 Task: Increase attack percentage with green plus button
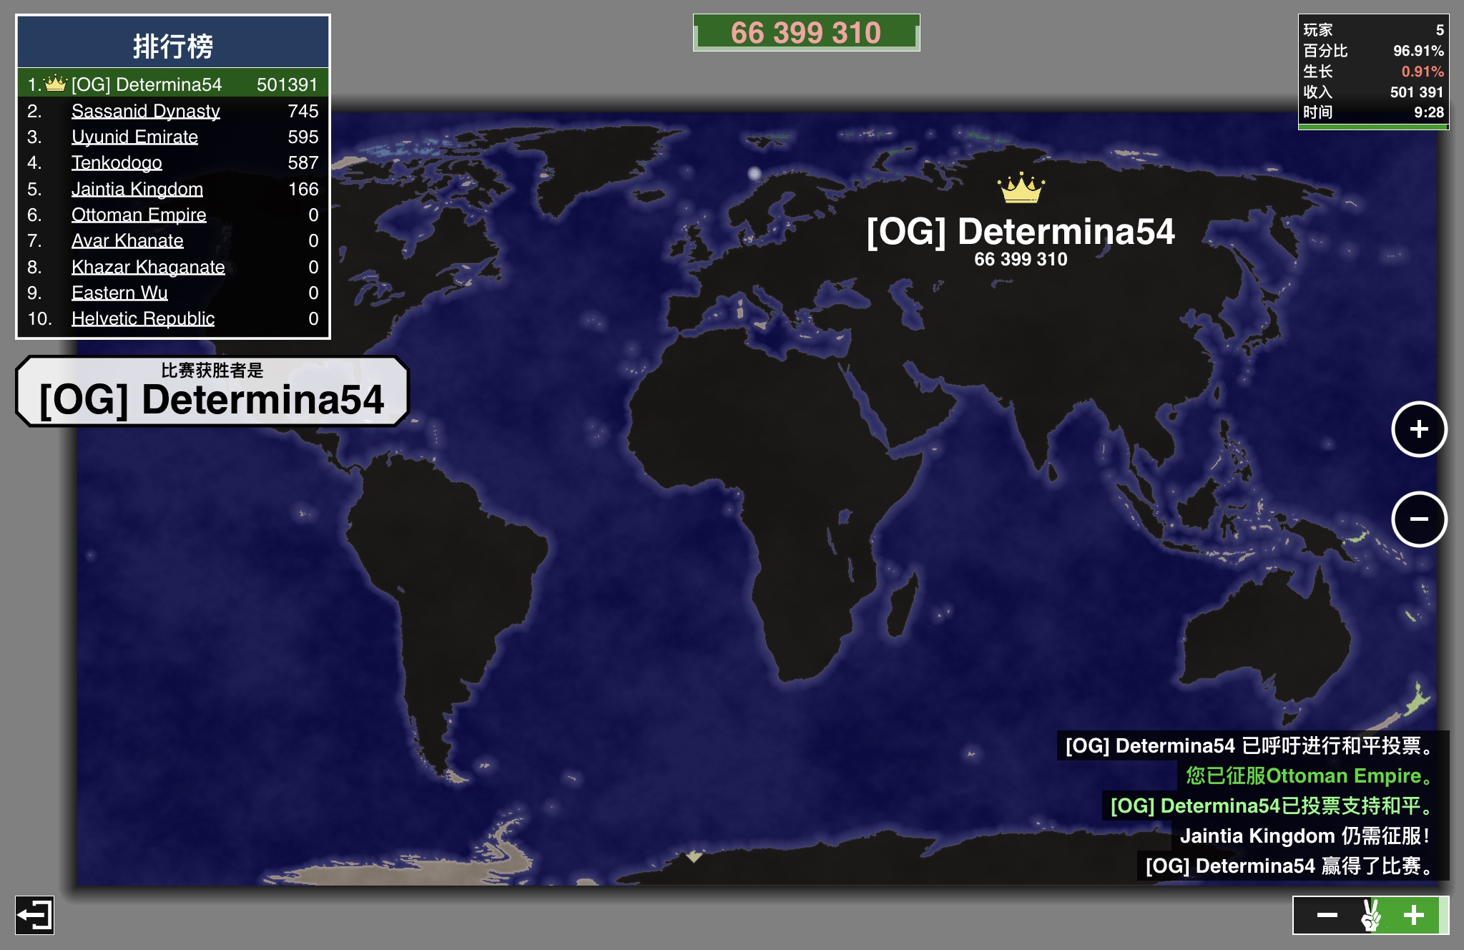pyautogui.click(x=1413, y=915)
